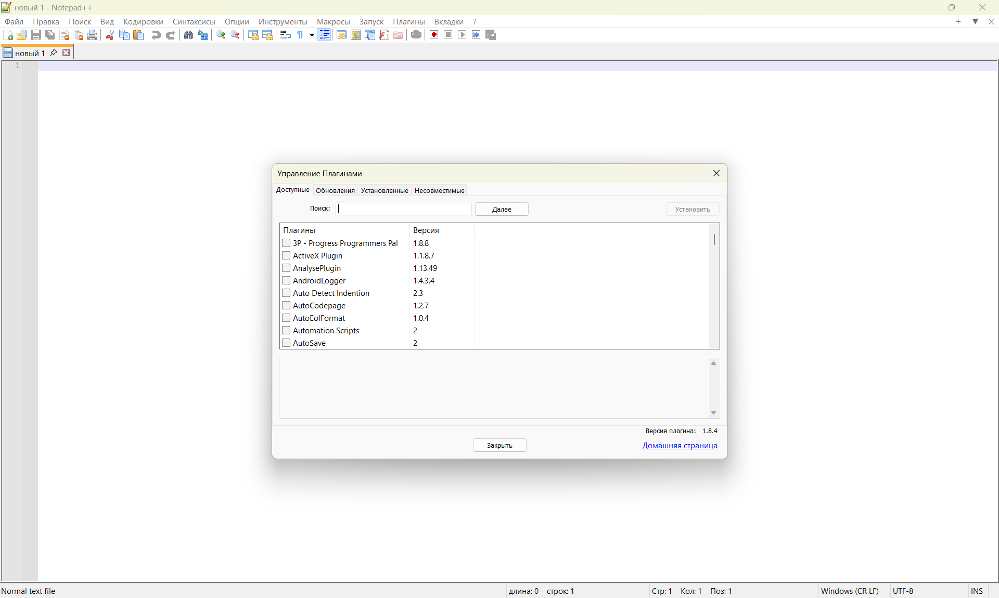The width and height of the screenshot is (999, 598).
Task: Click the Поиск search input field
Action: tap(404, 209)
